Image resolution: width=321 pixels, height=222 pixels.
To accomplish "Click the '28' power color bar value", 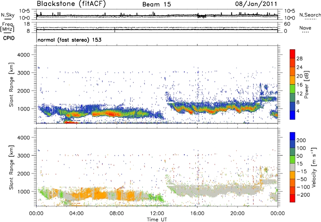I will point(299,59).
